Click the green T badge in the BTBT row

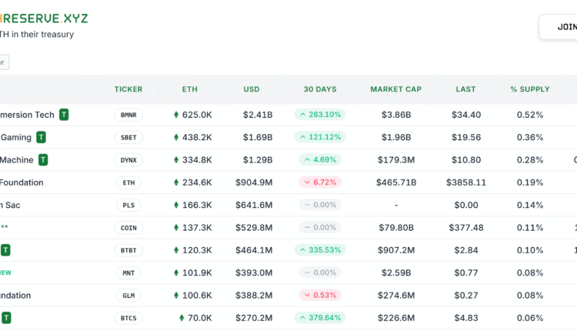5,250
